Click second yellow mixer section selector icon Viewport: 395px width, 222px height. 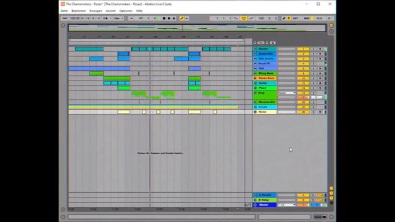tap(331, 193)
